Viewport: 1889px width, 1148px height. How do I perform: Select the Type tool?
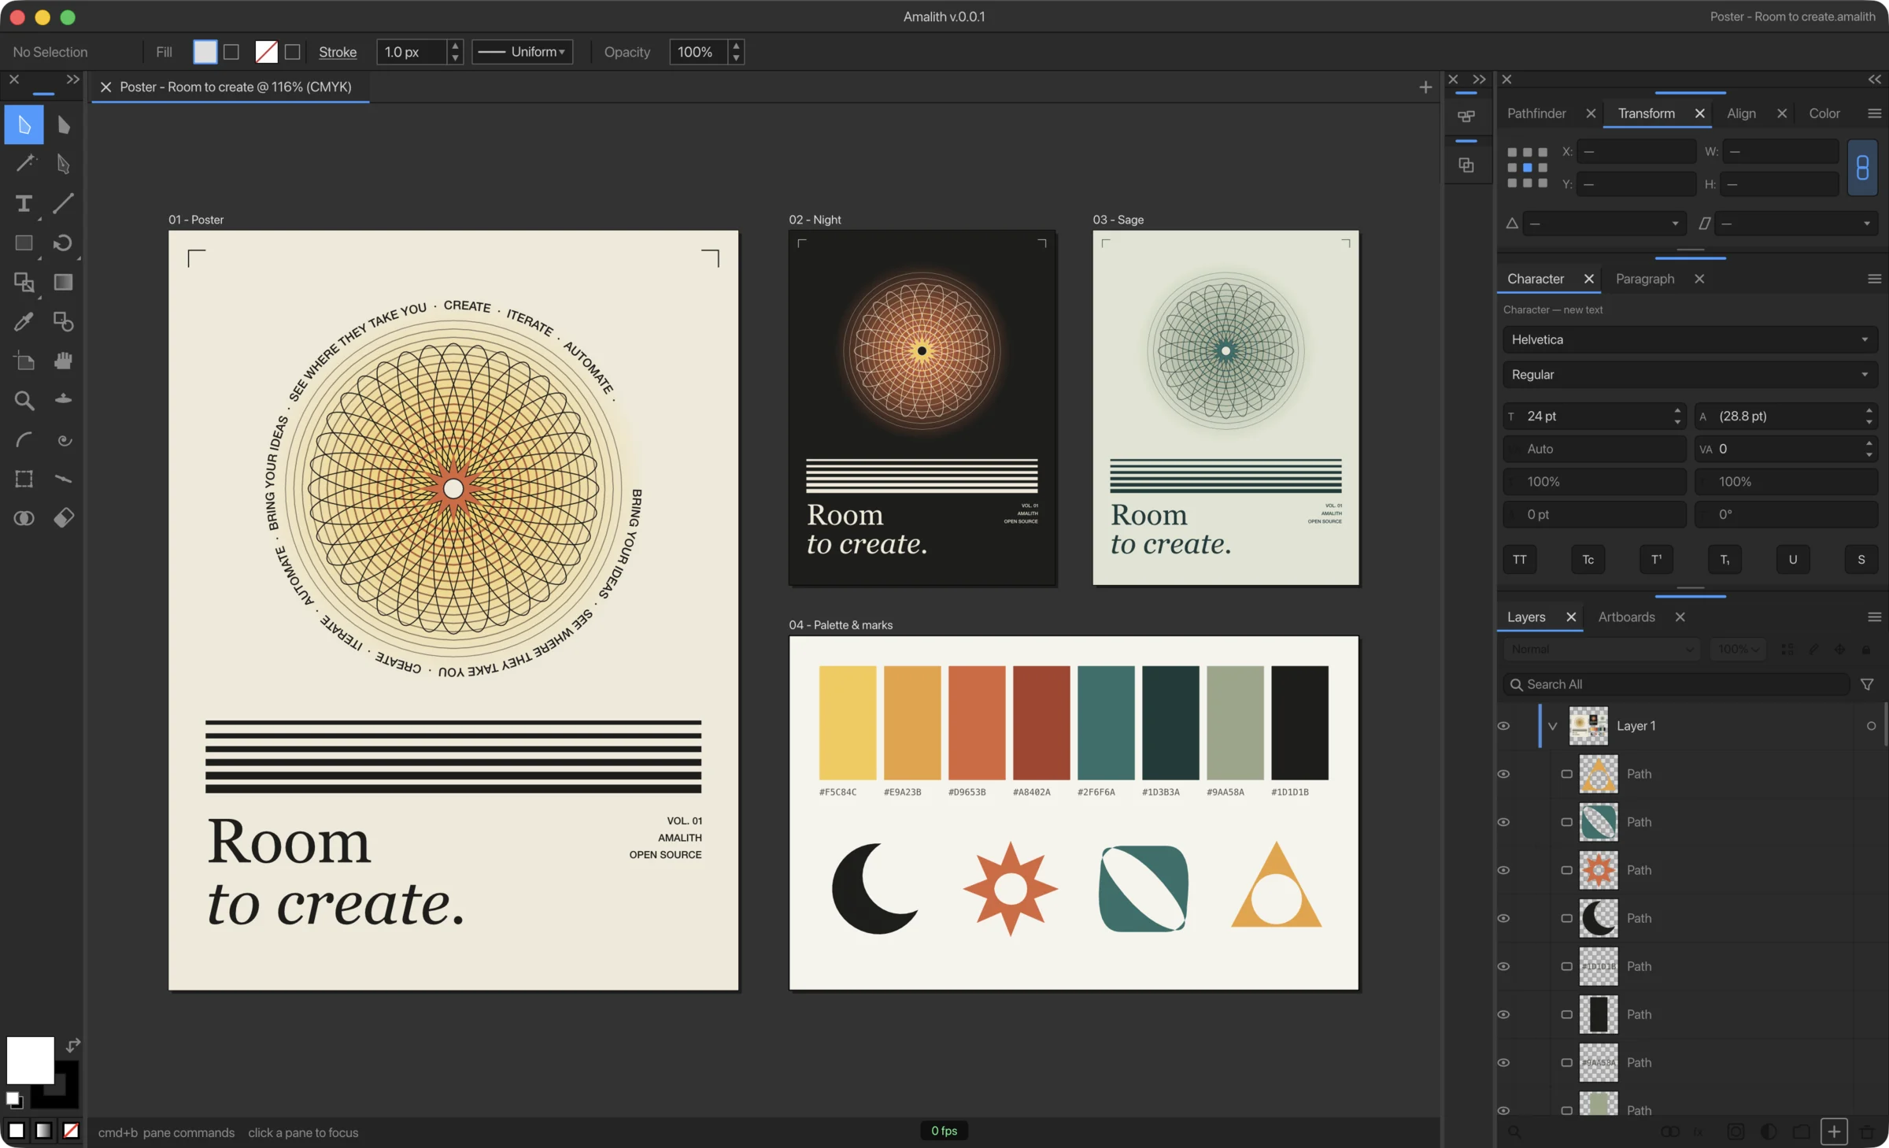[x=24, y=203]
